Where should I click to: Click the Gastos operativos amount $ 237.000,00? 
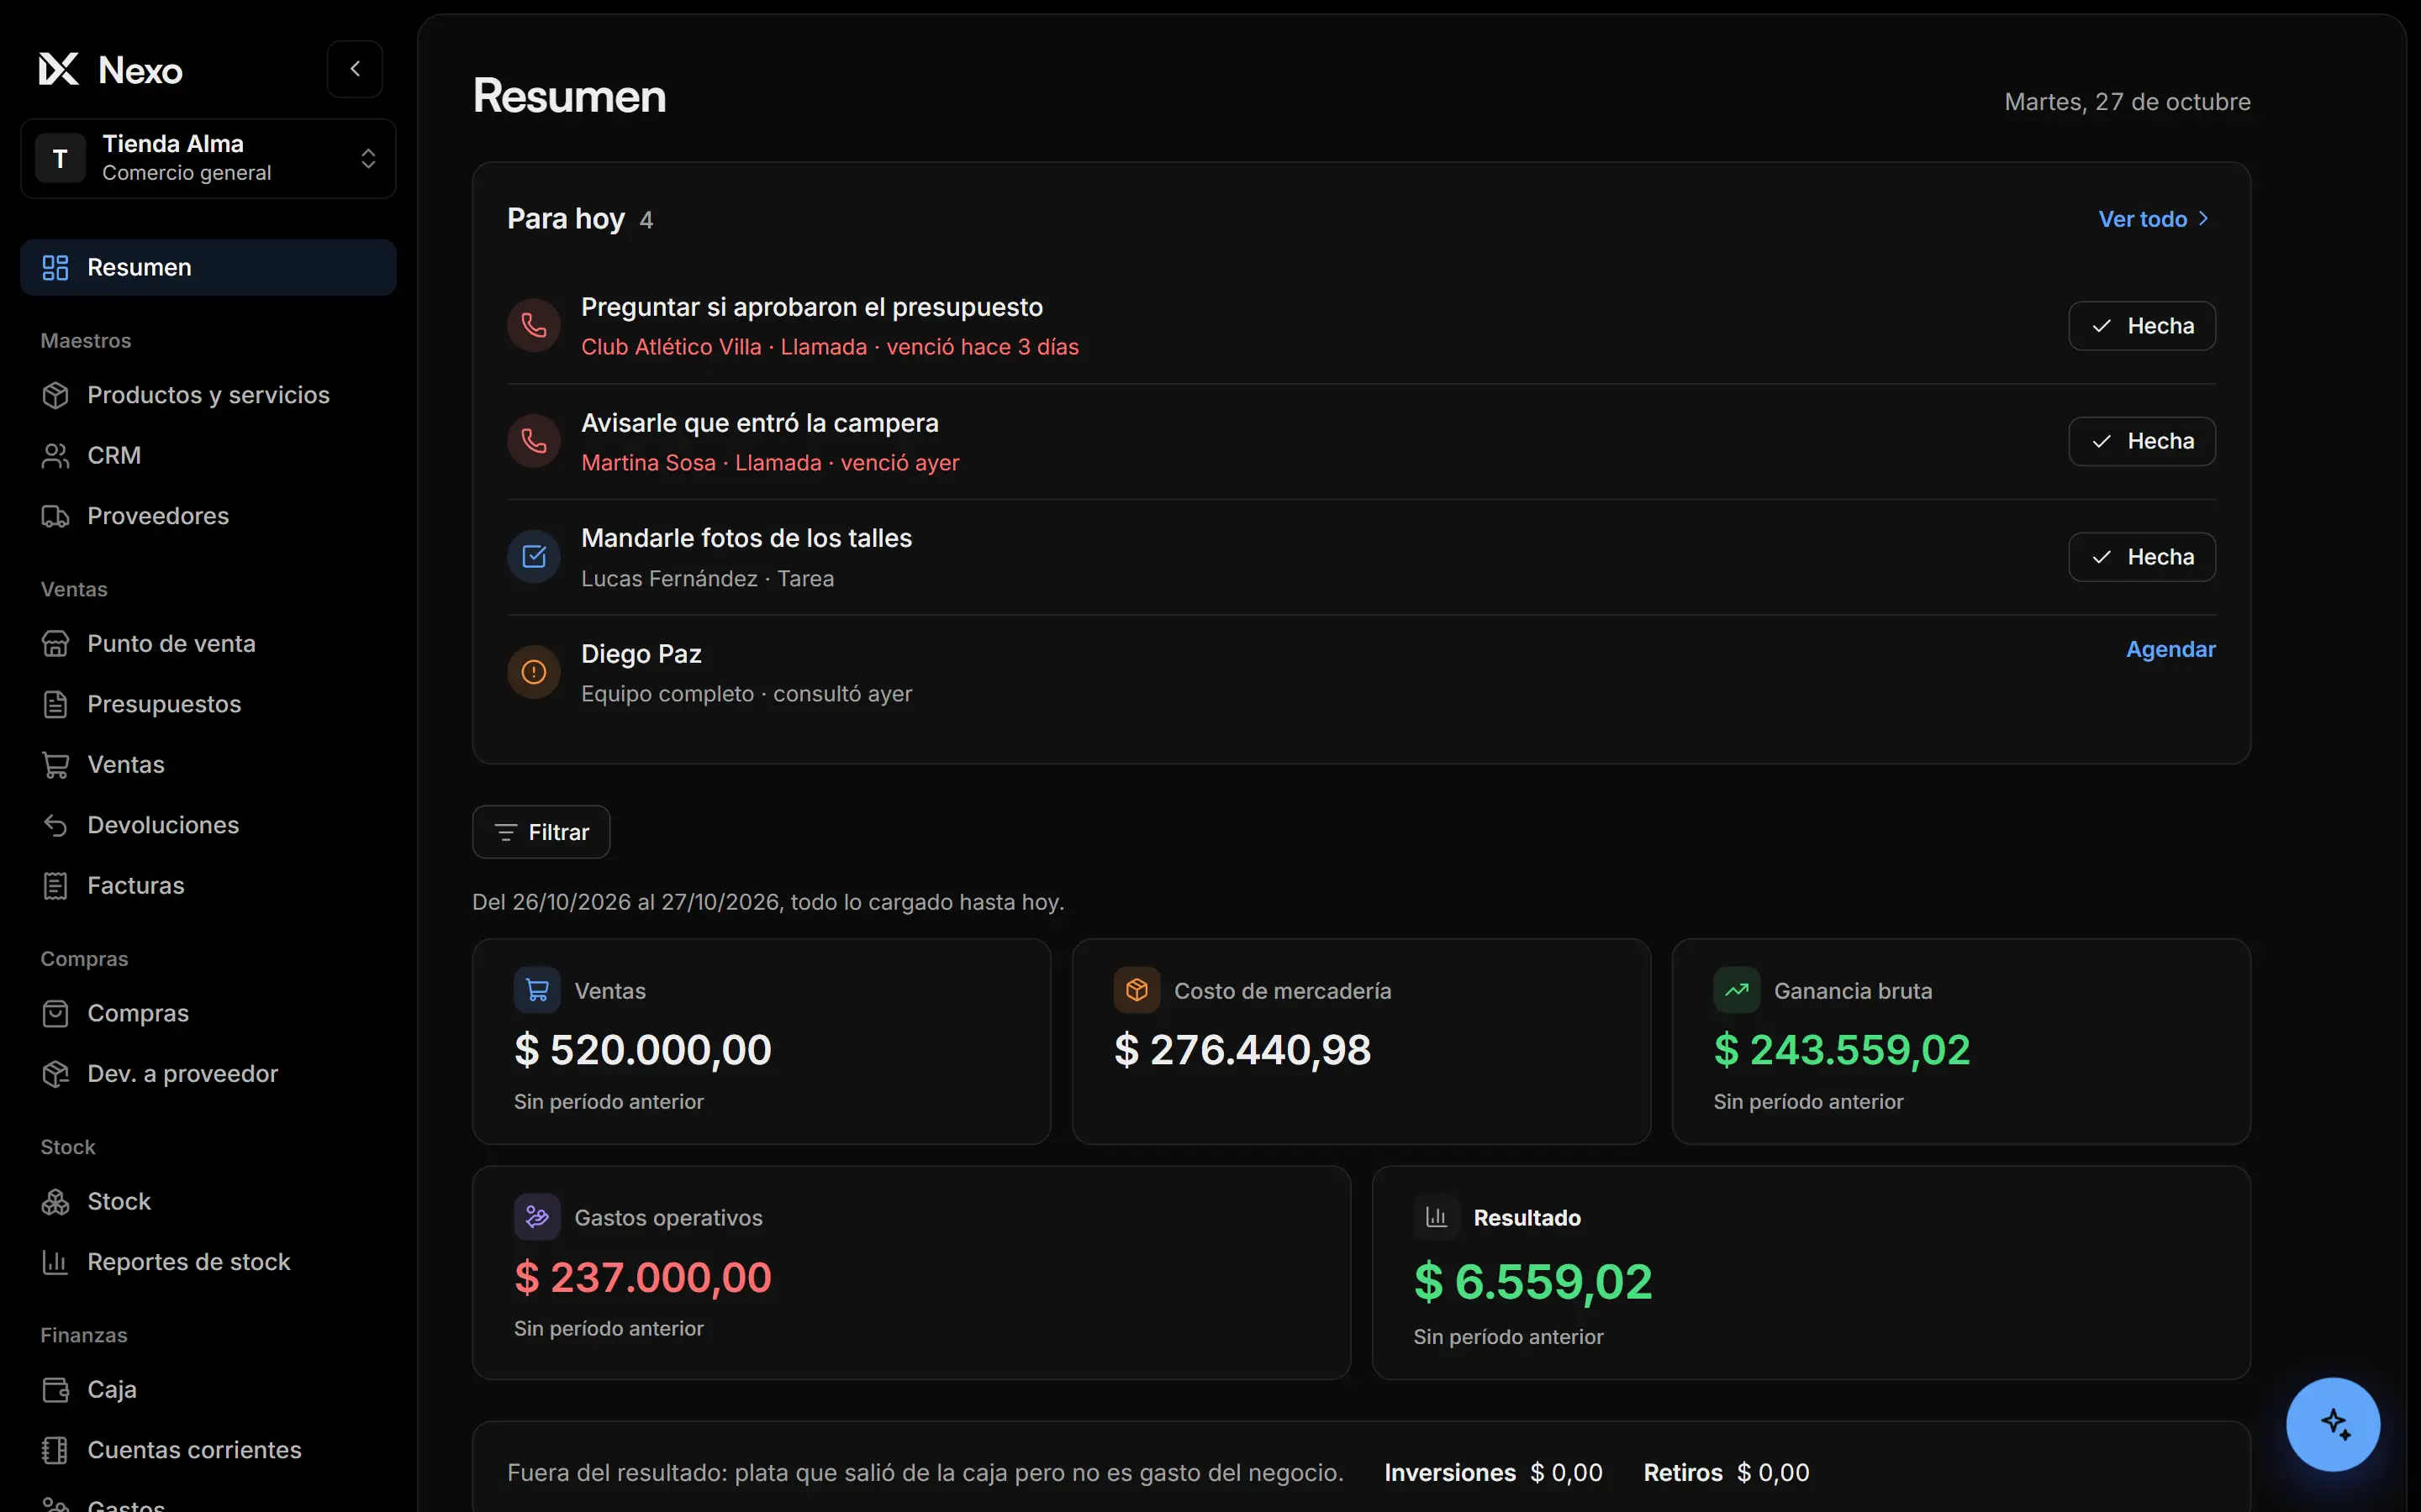point(642,1278)
